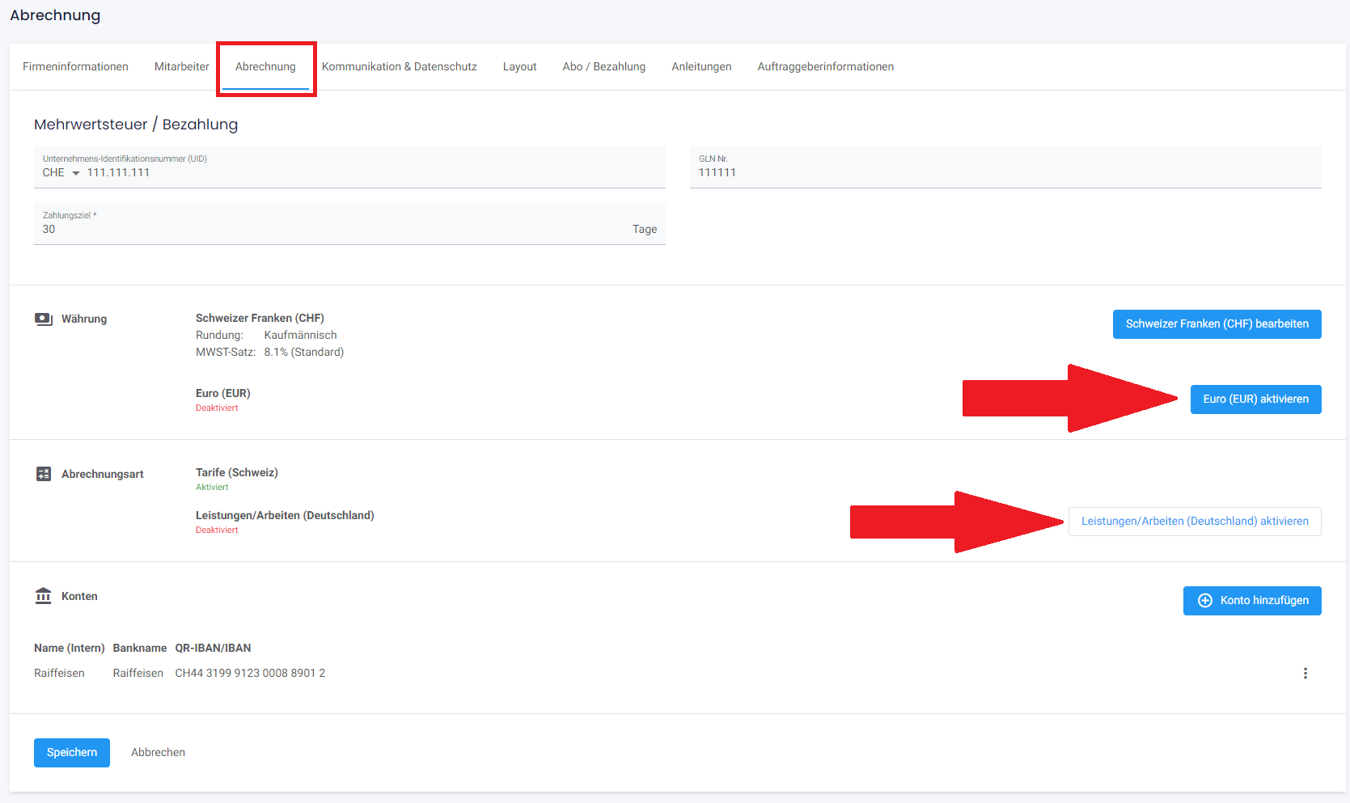Click Schweizer Franken (CHF) bearbeiten button
The image size is (1350, 803).
coord(1217,323)
